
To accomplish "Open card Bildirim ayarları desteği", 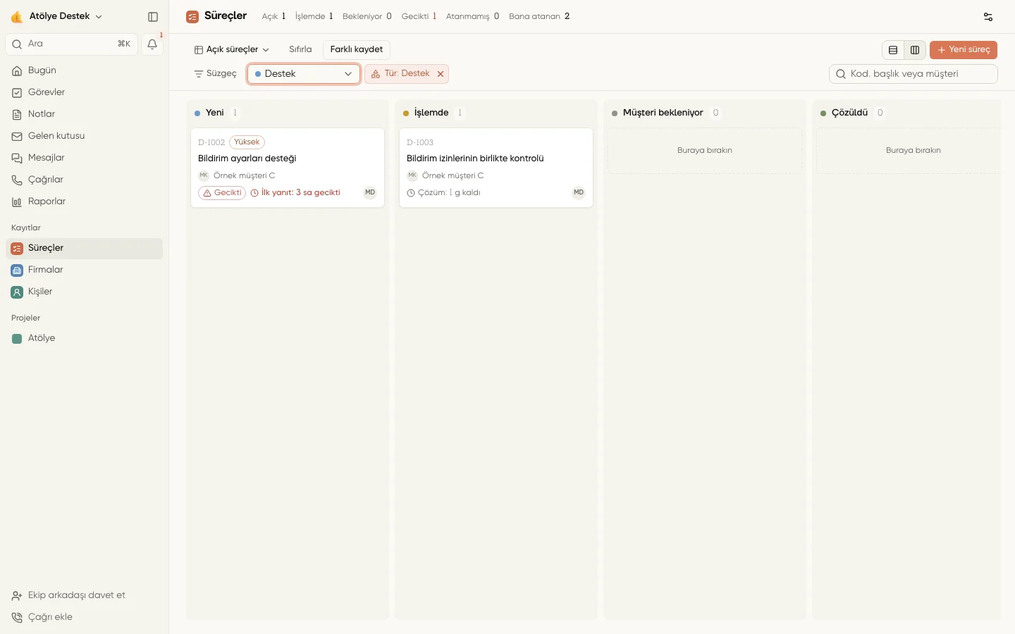I will point(288,168).
